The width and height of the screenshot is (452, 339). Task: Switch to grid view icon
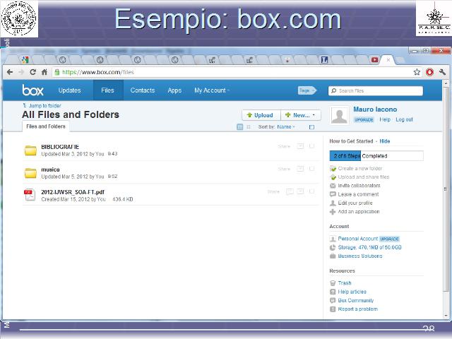[249, 127]
